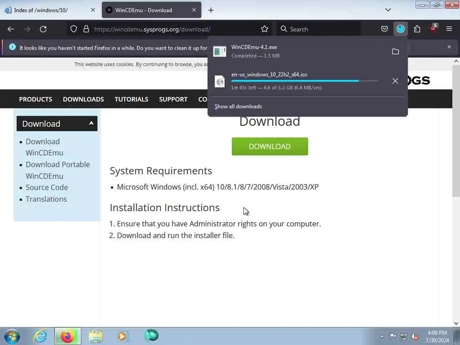Click the info icon on notification bar

(x=12, y=47)
